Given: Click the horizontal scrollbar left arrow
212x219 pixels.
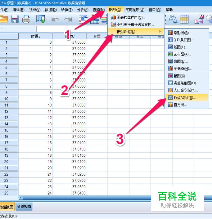Looking at the screenshot, I should [21, 198].
